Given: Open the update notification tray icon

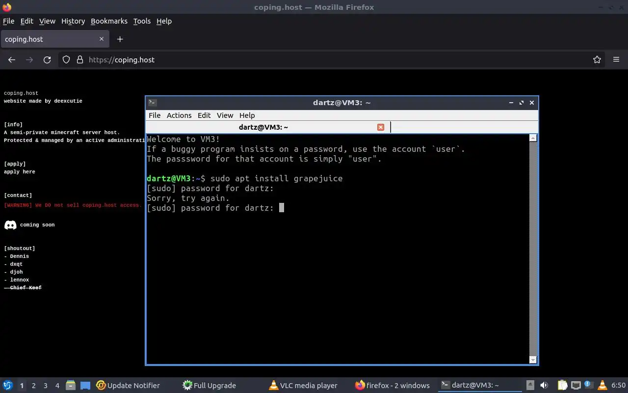Looking at the screenshot, I should point(588,385).
